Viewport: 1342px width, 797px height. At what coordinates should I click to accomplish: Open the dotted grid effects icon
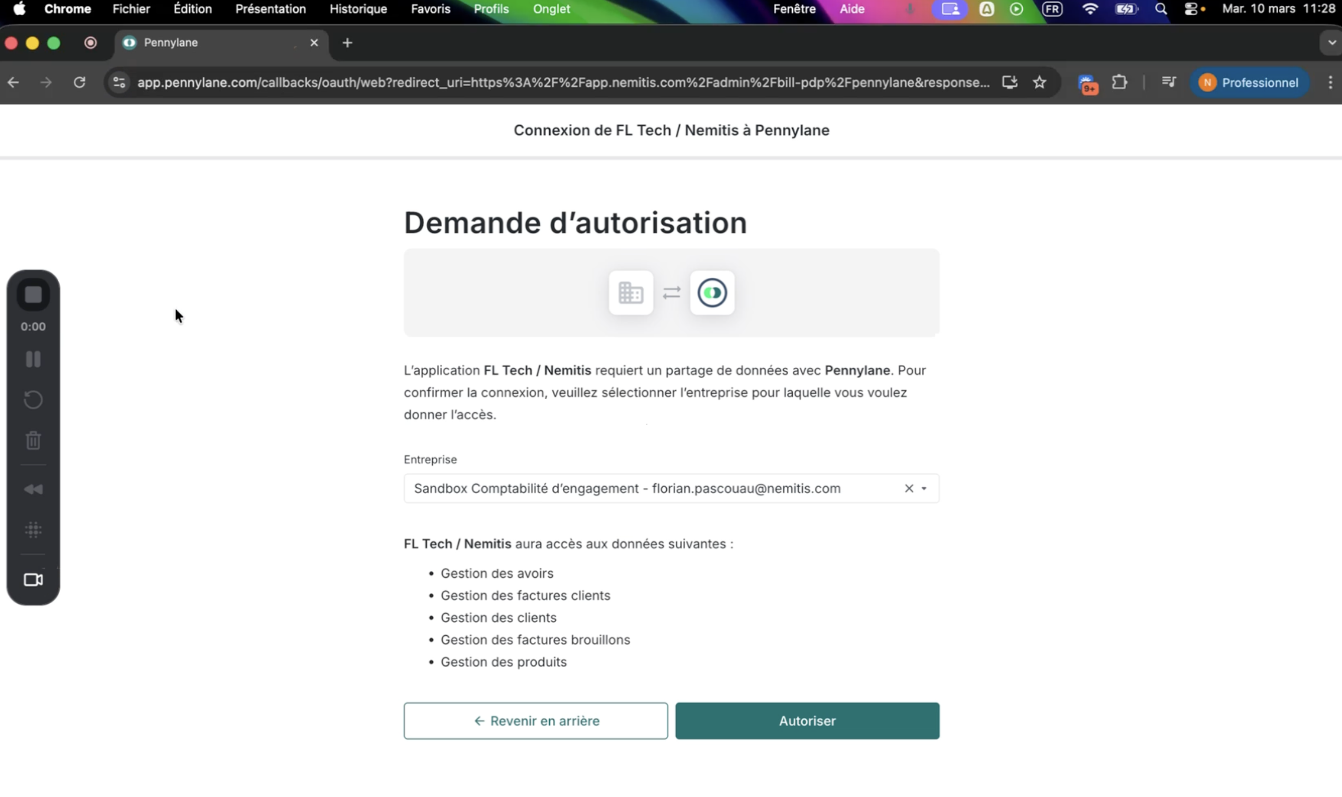[33, 530]
